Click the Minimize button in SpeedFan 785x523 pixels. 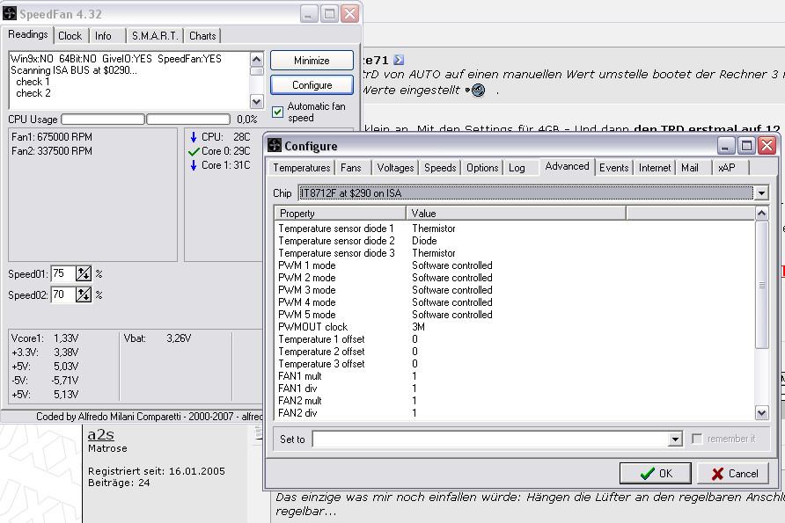(312, 61)
